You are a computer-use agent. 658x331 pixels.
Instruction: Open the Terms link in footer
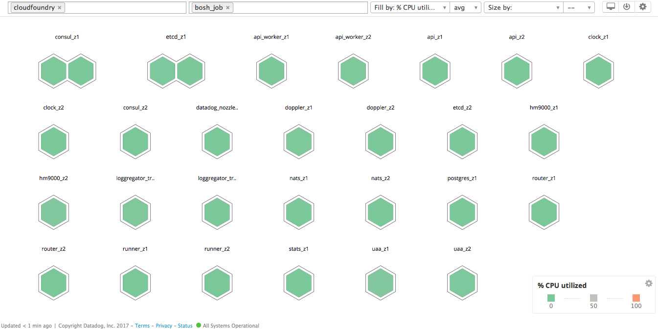[x=142, y=326]
